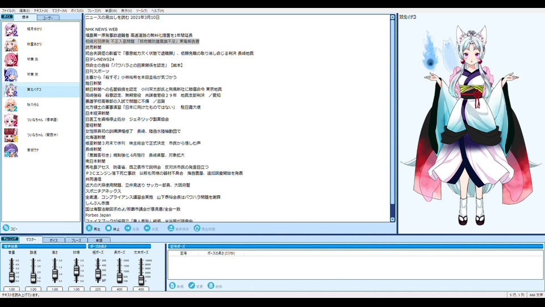Switch to the マスター tuning tab
The height and width of the screenshot is (307, 545).
[31, 239]
